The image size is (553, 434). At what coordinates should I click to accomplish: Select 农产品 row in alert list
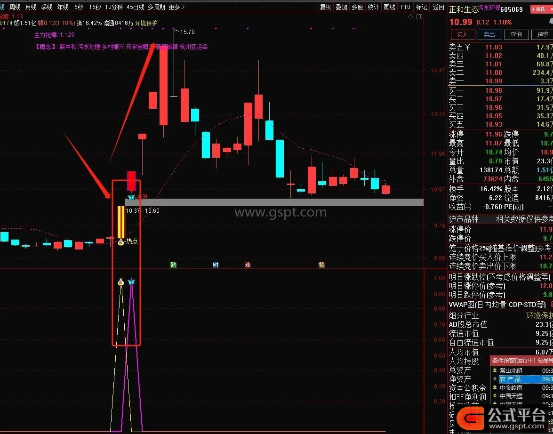pos(526,379)
